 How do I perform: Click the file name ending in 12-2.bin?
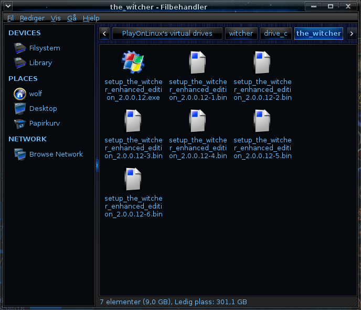[x=262, y=90]
